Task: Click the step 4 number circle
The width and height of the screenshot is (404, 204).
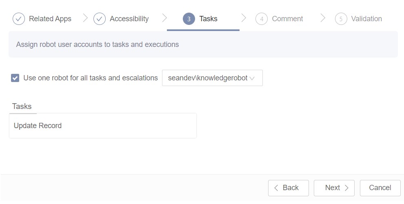Action: (x=262, y=19)
